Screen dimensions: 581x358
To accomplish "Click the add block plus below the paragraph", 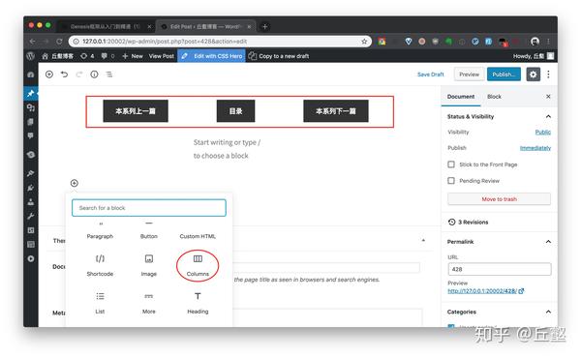I will pos(75,183).
